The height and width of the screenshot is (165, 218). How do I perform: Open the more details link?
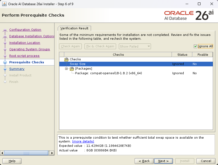pyautogui.click(x=83, y=141)
